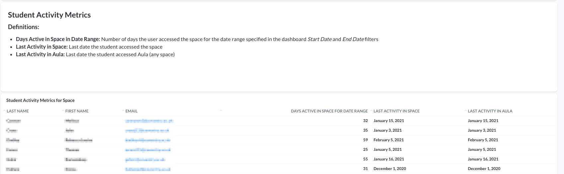Click the Student Activity Metrics heading

coord(49,15)
